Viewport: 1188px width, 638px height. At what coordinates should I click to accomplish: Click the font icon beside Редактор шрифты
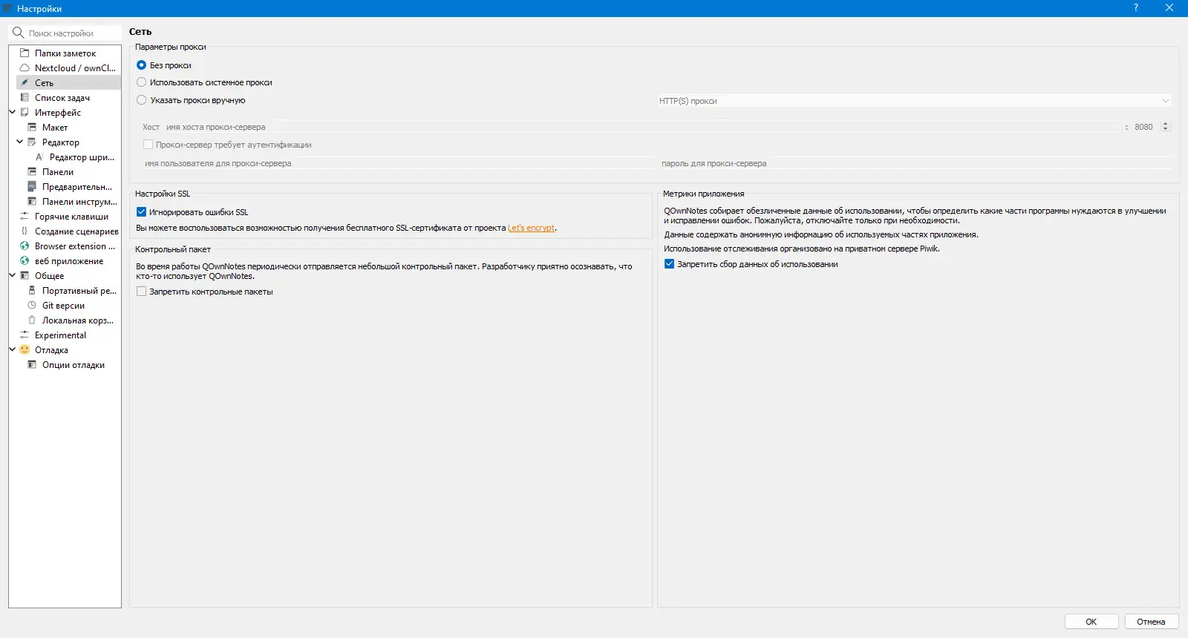point(39,157)
